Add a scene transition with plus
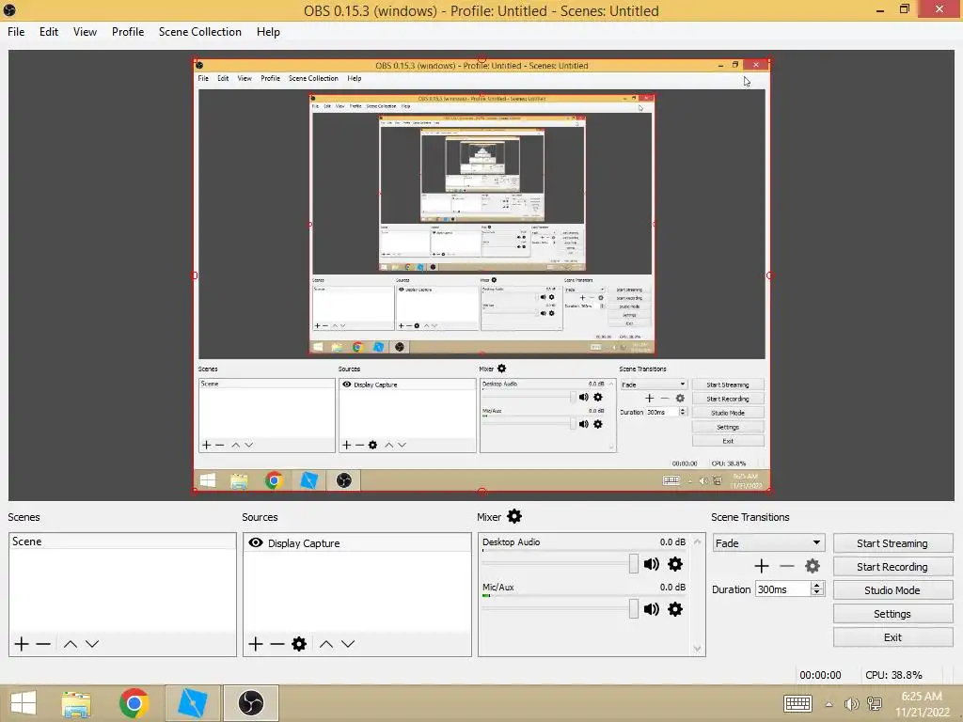 coord(762,565)
